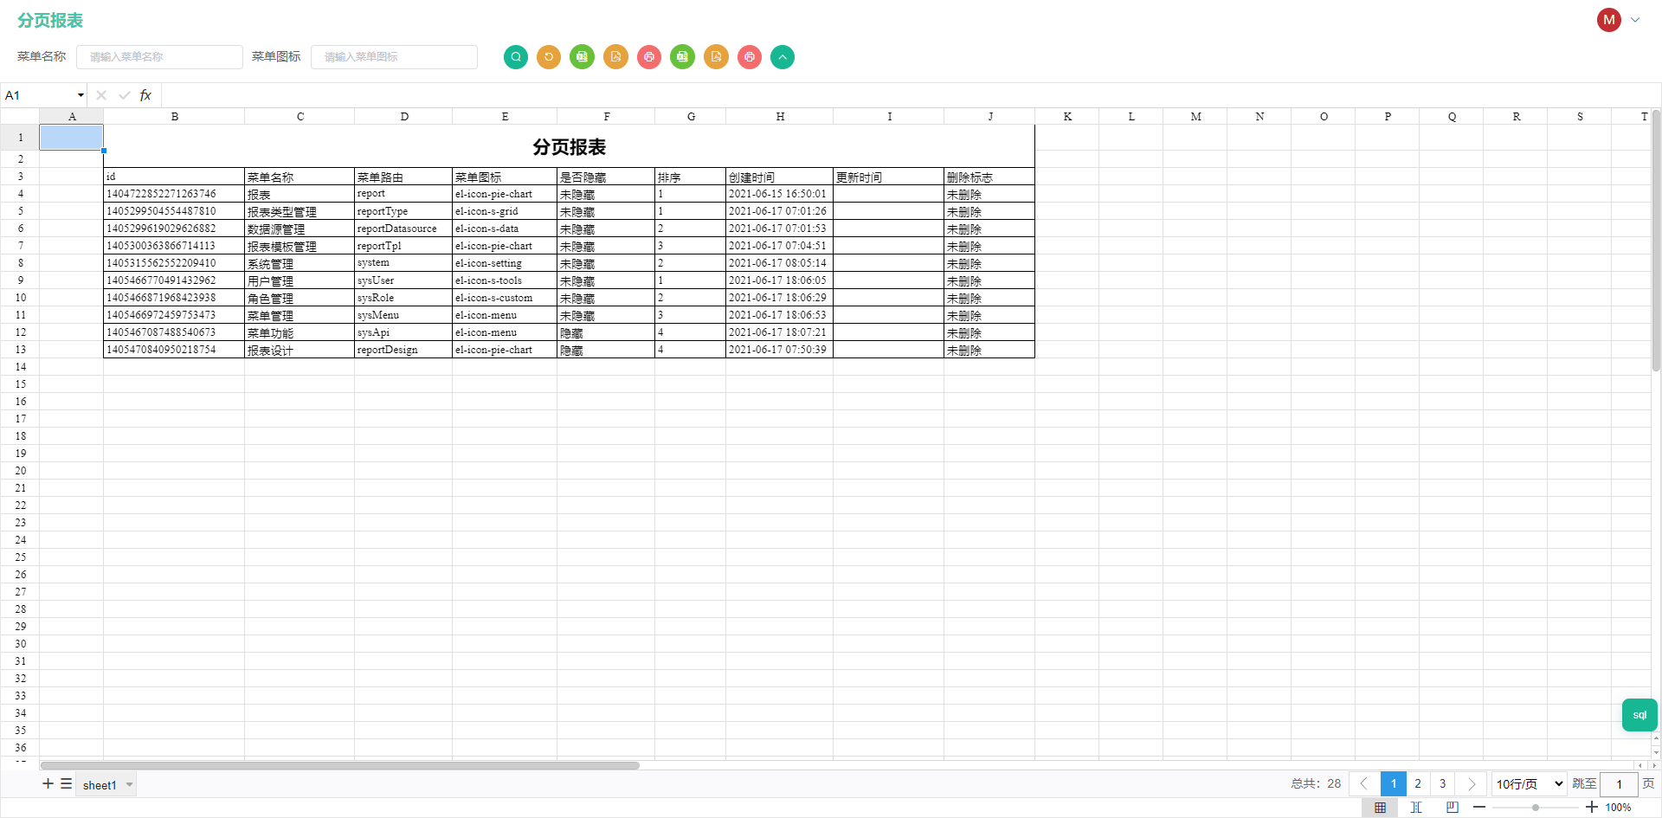Open the 10行/页 page size dropdown
Image resolution: width=1662 pixels, height=818 pixels.
click(x=1530, y=783)
